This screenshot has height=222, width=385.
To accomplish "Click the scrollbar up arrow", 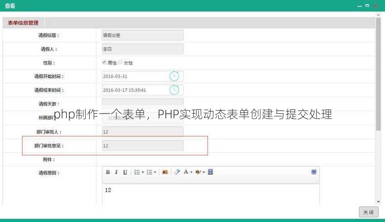I will (378, 15).
